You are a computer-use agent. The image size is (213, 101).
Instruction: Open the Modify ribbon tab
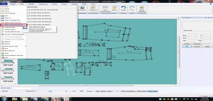point(31,4)
